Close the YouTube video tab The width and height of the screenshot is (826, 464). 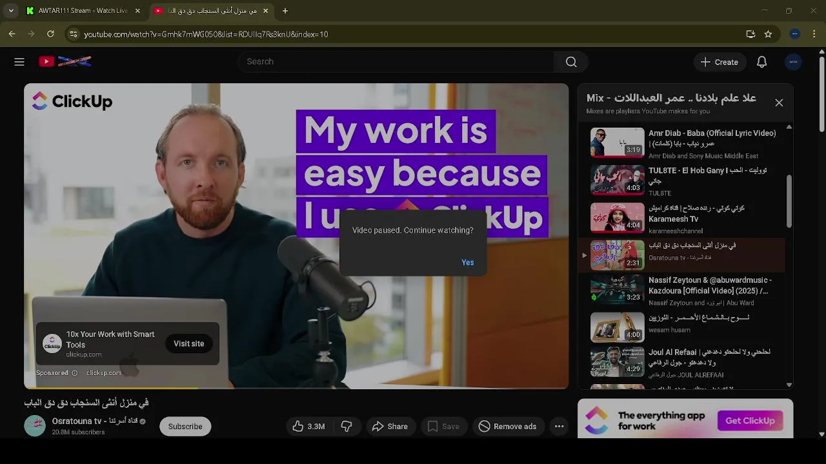click(265, 10)
